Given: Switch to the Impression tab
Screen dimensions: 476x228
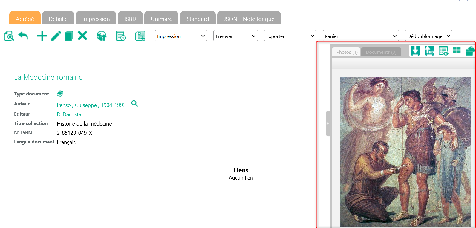Looking at the screenshot, I should click(96, 18).
